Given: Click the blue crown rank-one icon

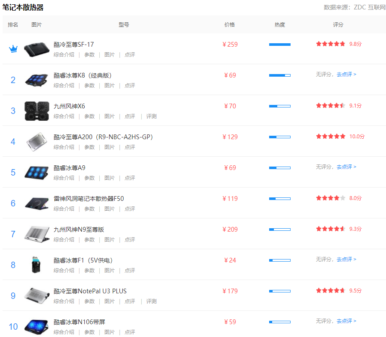Looking at the screenshot, I should click(x=13, y=49).
